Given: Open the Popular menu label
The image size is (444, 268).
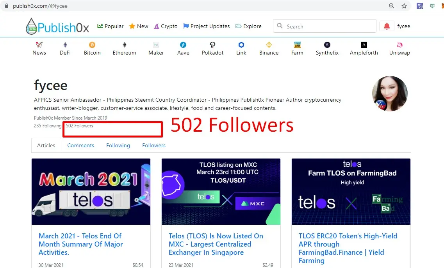Looking at the screenshot, I should pyautogui.click(x=114, y=26).
